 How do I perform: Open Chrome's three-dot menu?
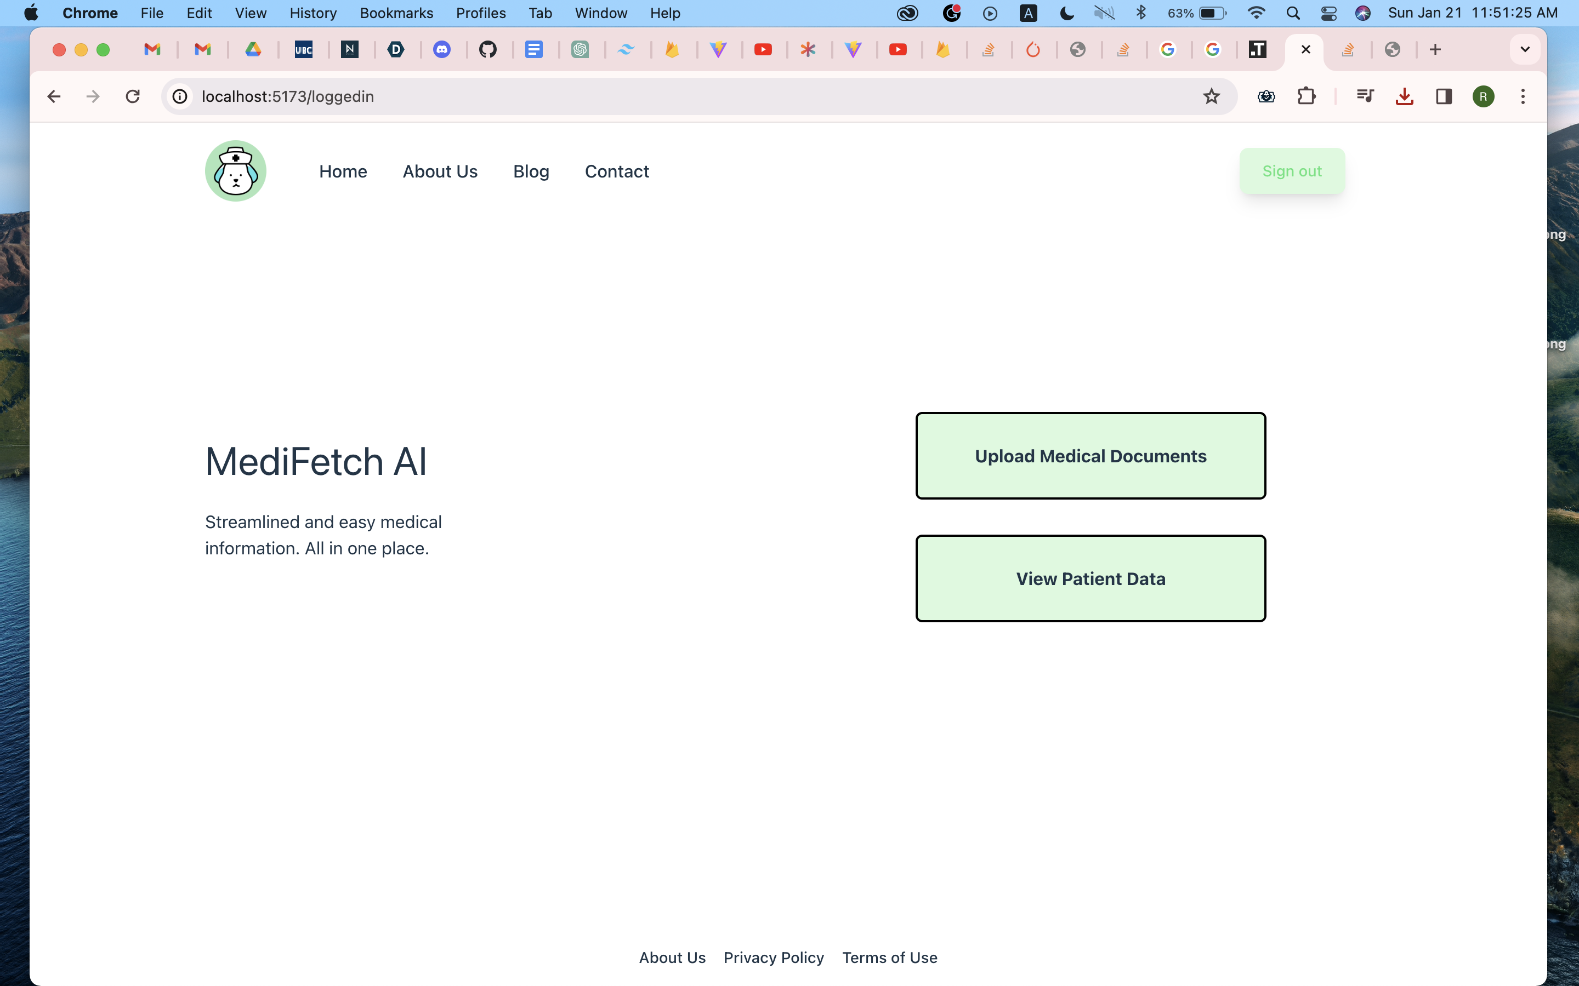[1523, 96]
